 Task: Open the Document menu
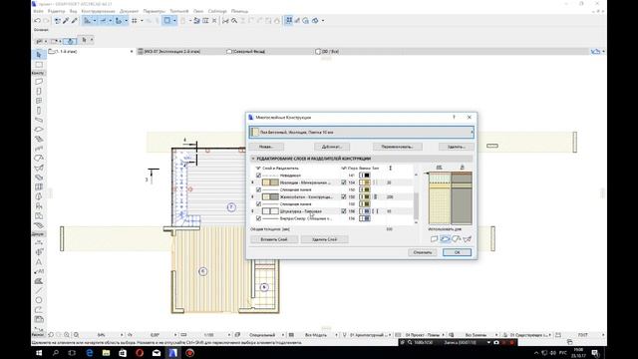(x=129, y=11)
